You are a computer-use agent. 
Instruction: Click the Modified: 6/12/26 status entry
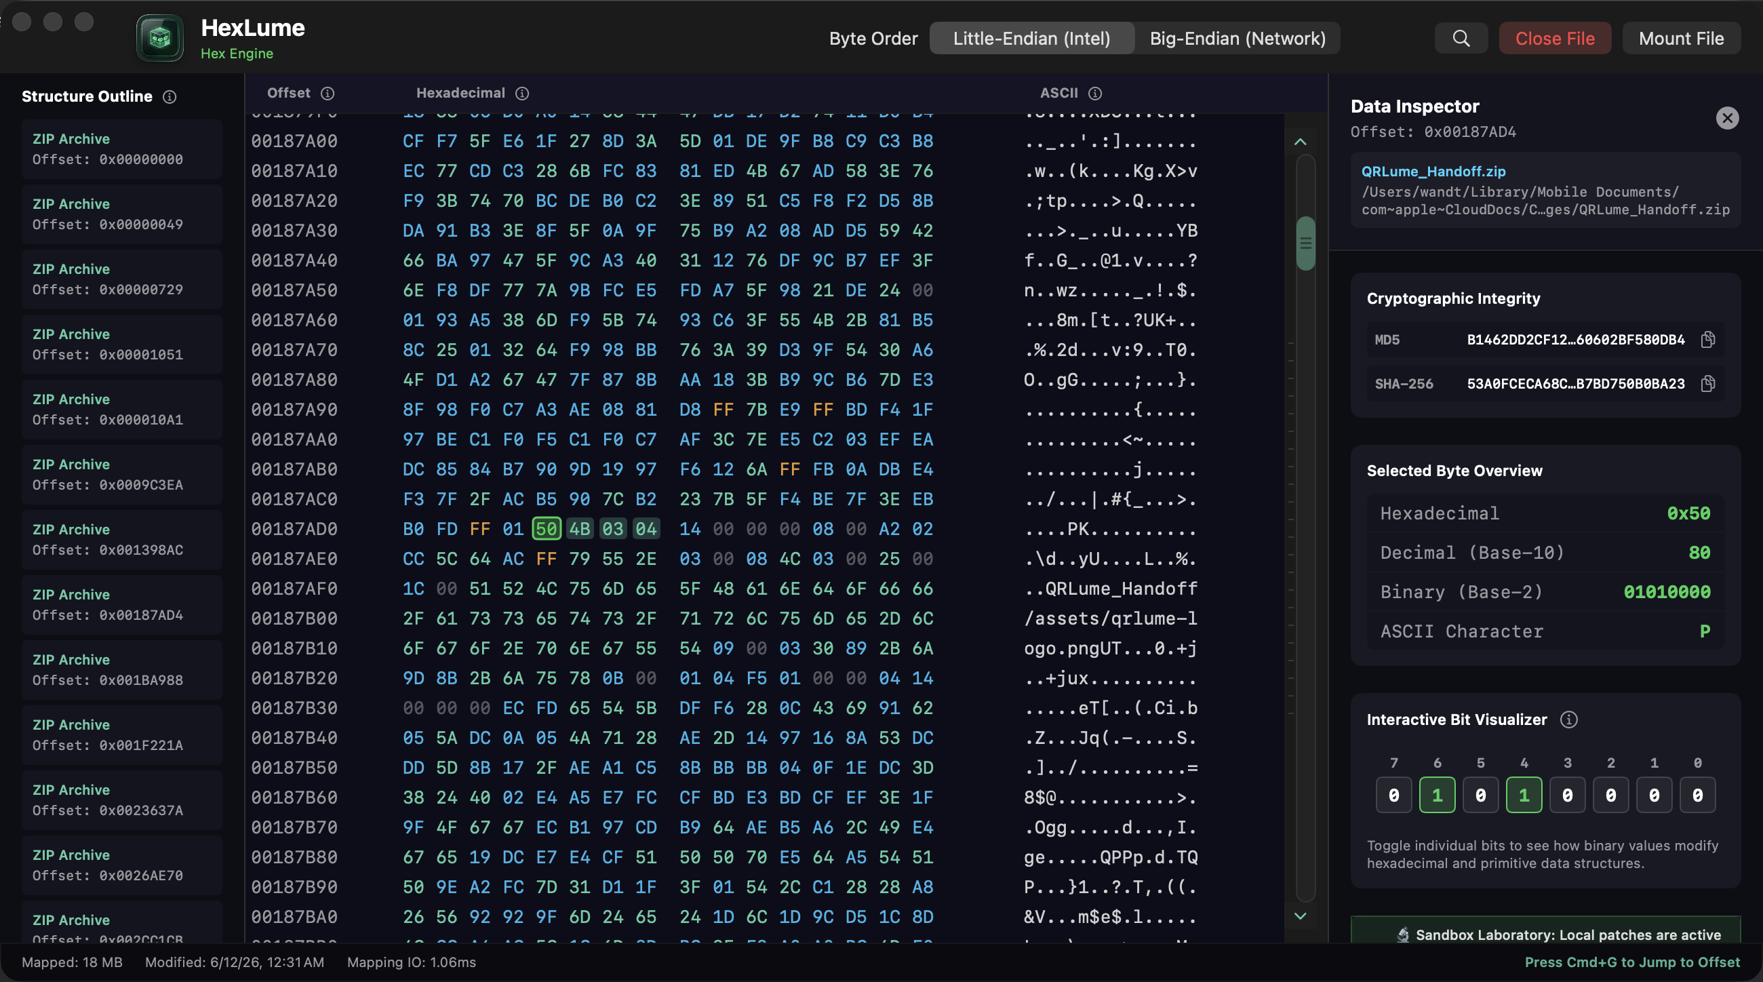pyautogui.click(x=235, y=962)
